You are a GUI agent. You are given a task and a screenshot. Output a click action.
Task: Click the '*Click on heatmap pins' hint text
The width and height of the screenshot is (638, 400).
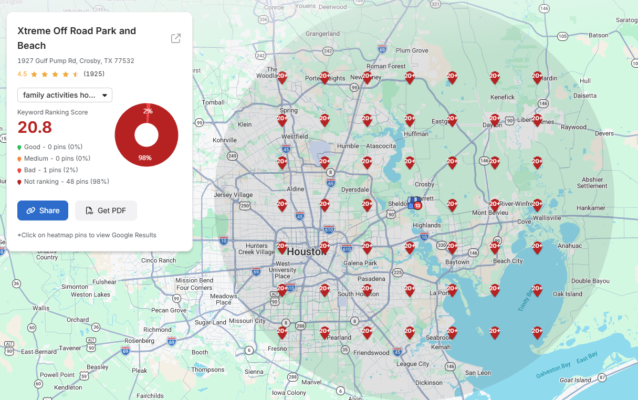coord(87,235)
